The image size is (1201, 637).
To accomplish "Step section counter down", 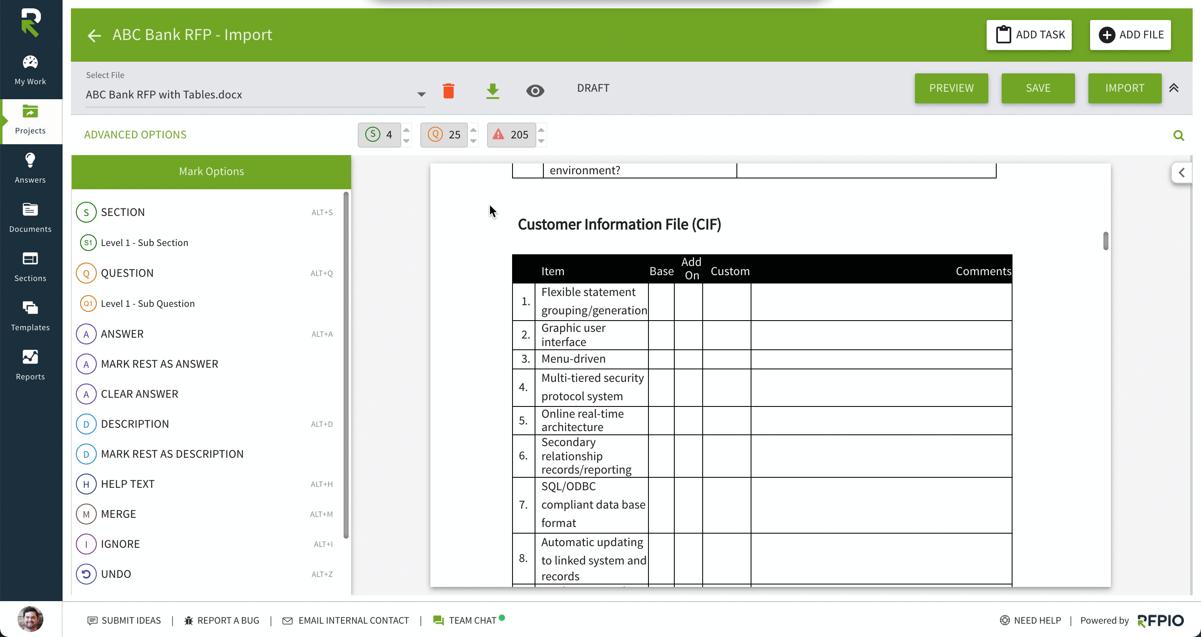I will click(407, 141).
